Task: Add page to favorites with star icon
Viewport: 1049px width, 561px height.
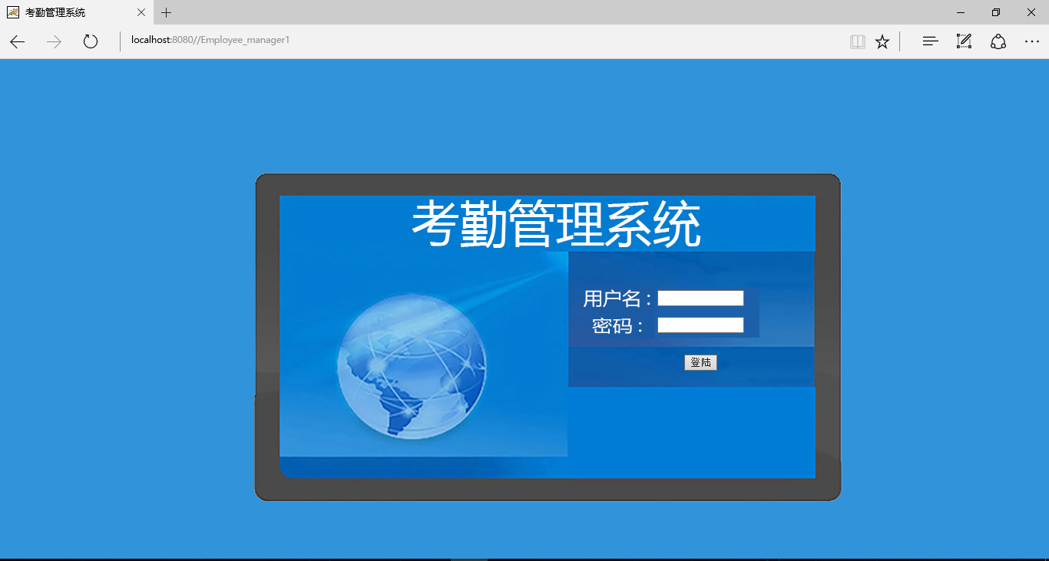Action: [882, 41]
